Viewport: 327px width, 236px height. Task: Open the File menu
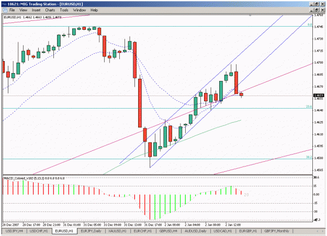(12, 10)
